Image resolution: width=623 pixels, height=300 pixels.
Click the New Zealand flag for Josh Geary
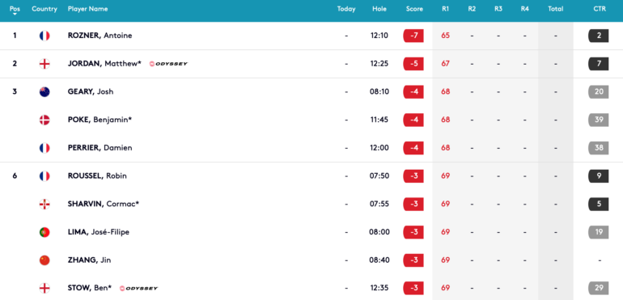tap(44, 92)
